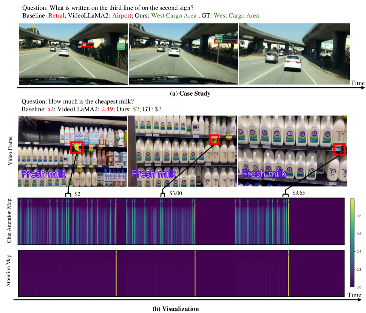Image resolution: width=366 pixels, height=313 pixels.
Task: Click the red 'Retral' baseline answer
Action: click(56, 15)
